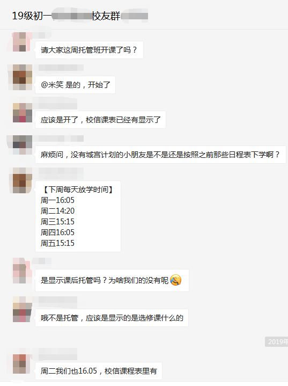
Task: Select the 请大家这周托管班开课了吗 message bubble
Action: [89, 50]
